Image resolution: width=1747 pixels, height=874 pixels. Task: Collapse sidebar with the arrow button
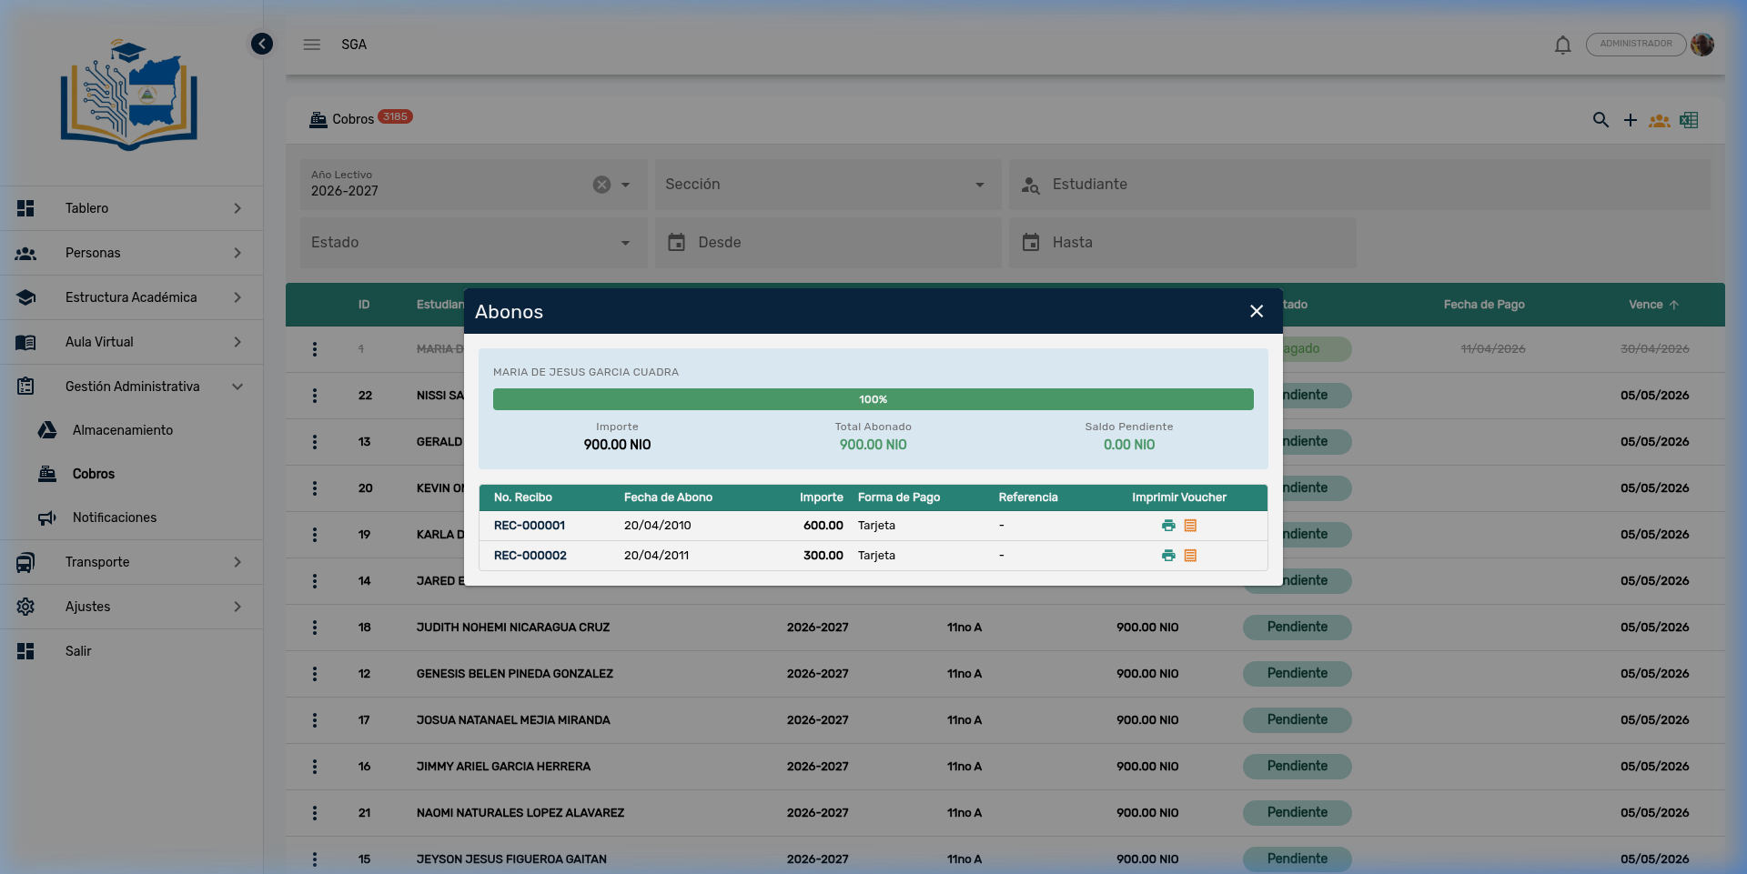click(x=262, y=44)
